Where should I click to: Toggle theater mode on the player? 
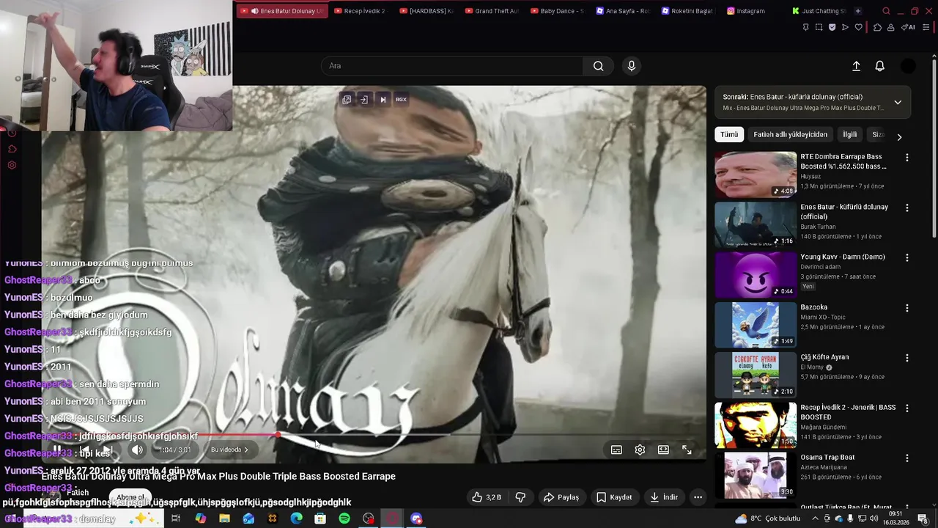click(x=663, y=450)
